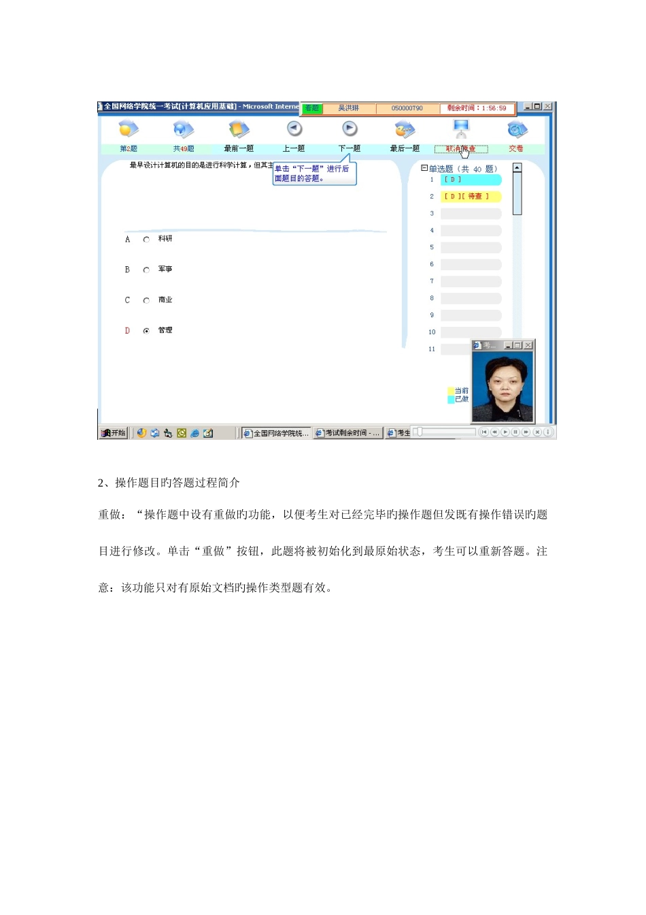
Task: Select answer A 科研 radio button
Action: (146, 239)
